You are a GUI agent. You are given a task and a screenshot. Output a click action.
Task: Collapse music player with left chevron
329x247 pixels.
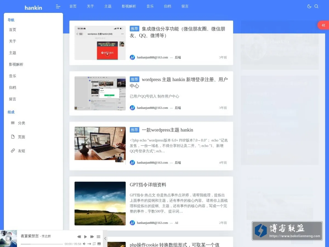point(105,238)
